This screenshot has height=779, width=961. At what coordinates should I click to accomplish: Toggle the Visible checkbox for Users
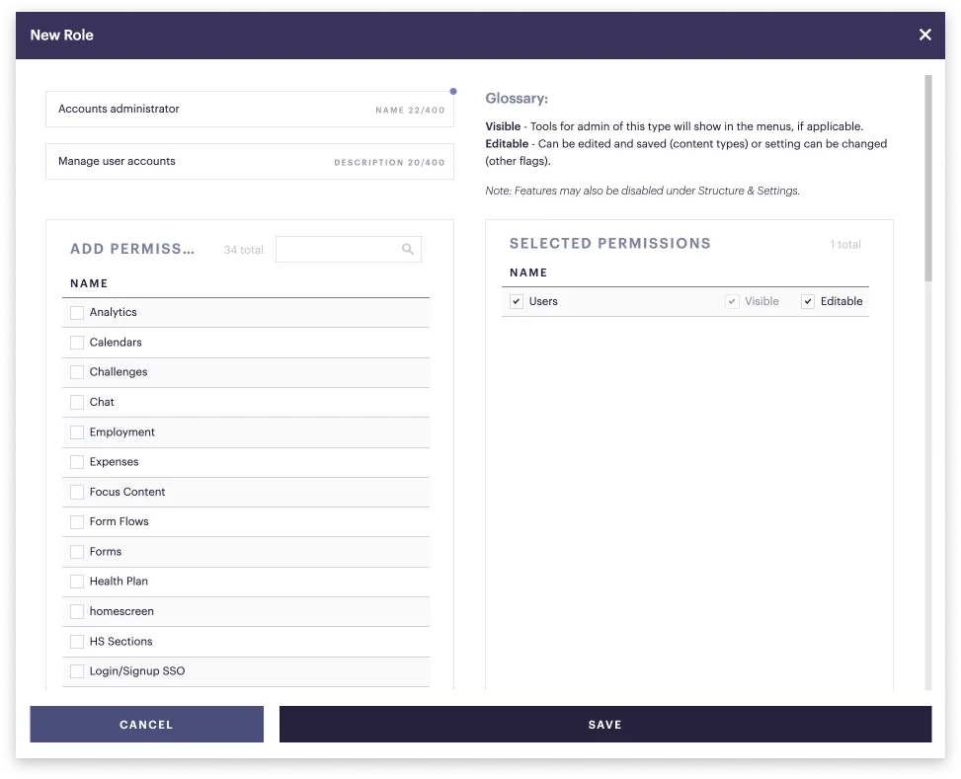[x=732, y=301]
